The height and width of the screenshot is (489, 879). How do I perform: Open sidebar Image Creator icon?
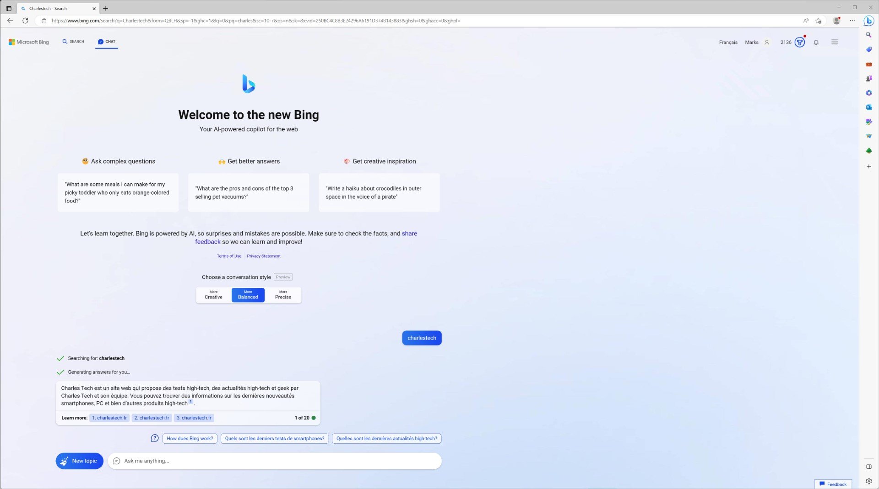tap(868, 122)
